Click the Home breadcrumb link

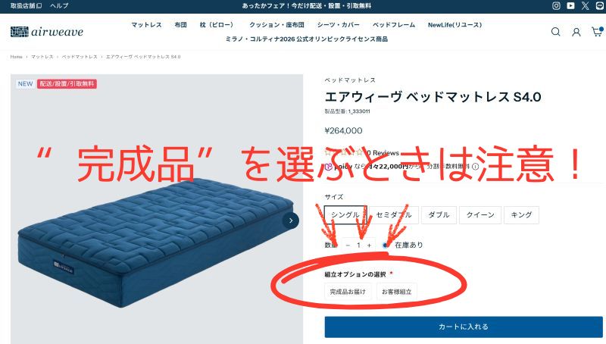point(16,56)
